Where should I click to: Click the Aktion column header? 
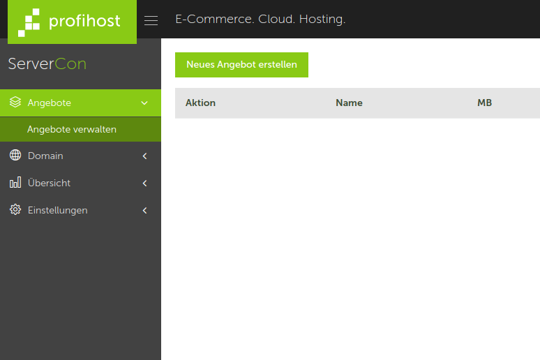pyautogui.click(x=200, y=103)
